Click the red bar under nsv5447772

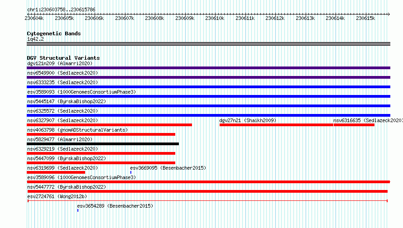pos(207,191)
